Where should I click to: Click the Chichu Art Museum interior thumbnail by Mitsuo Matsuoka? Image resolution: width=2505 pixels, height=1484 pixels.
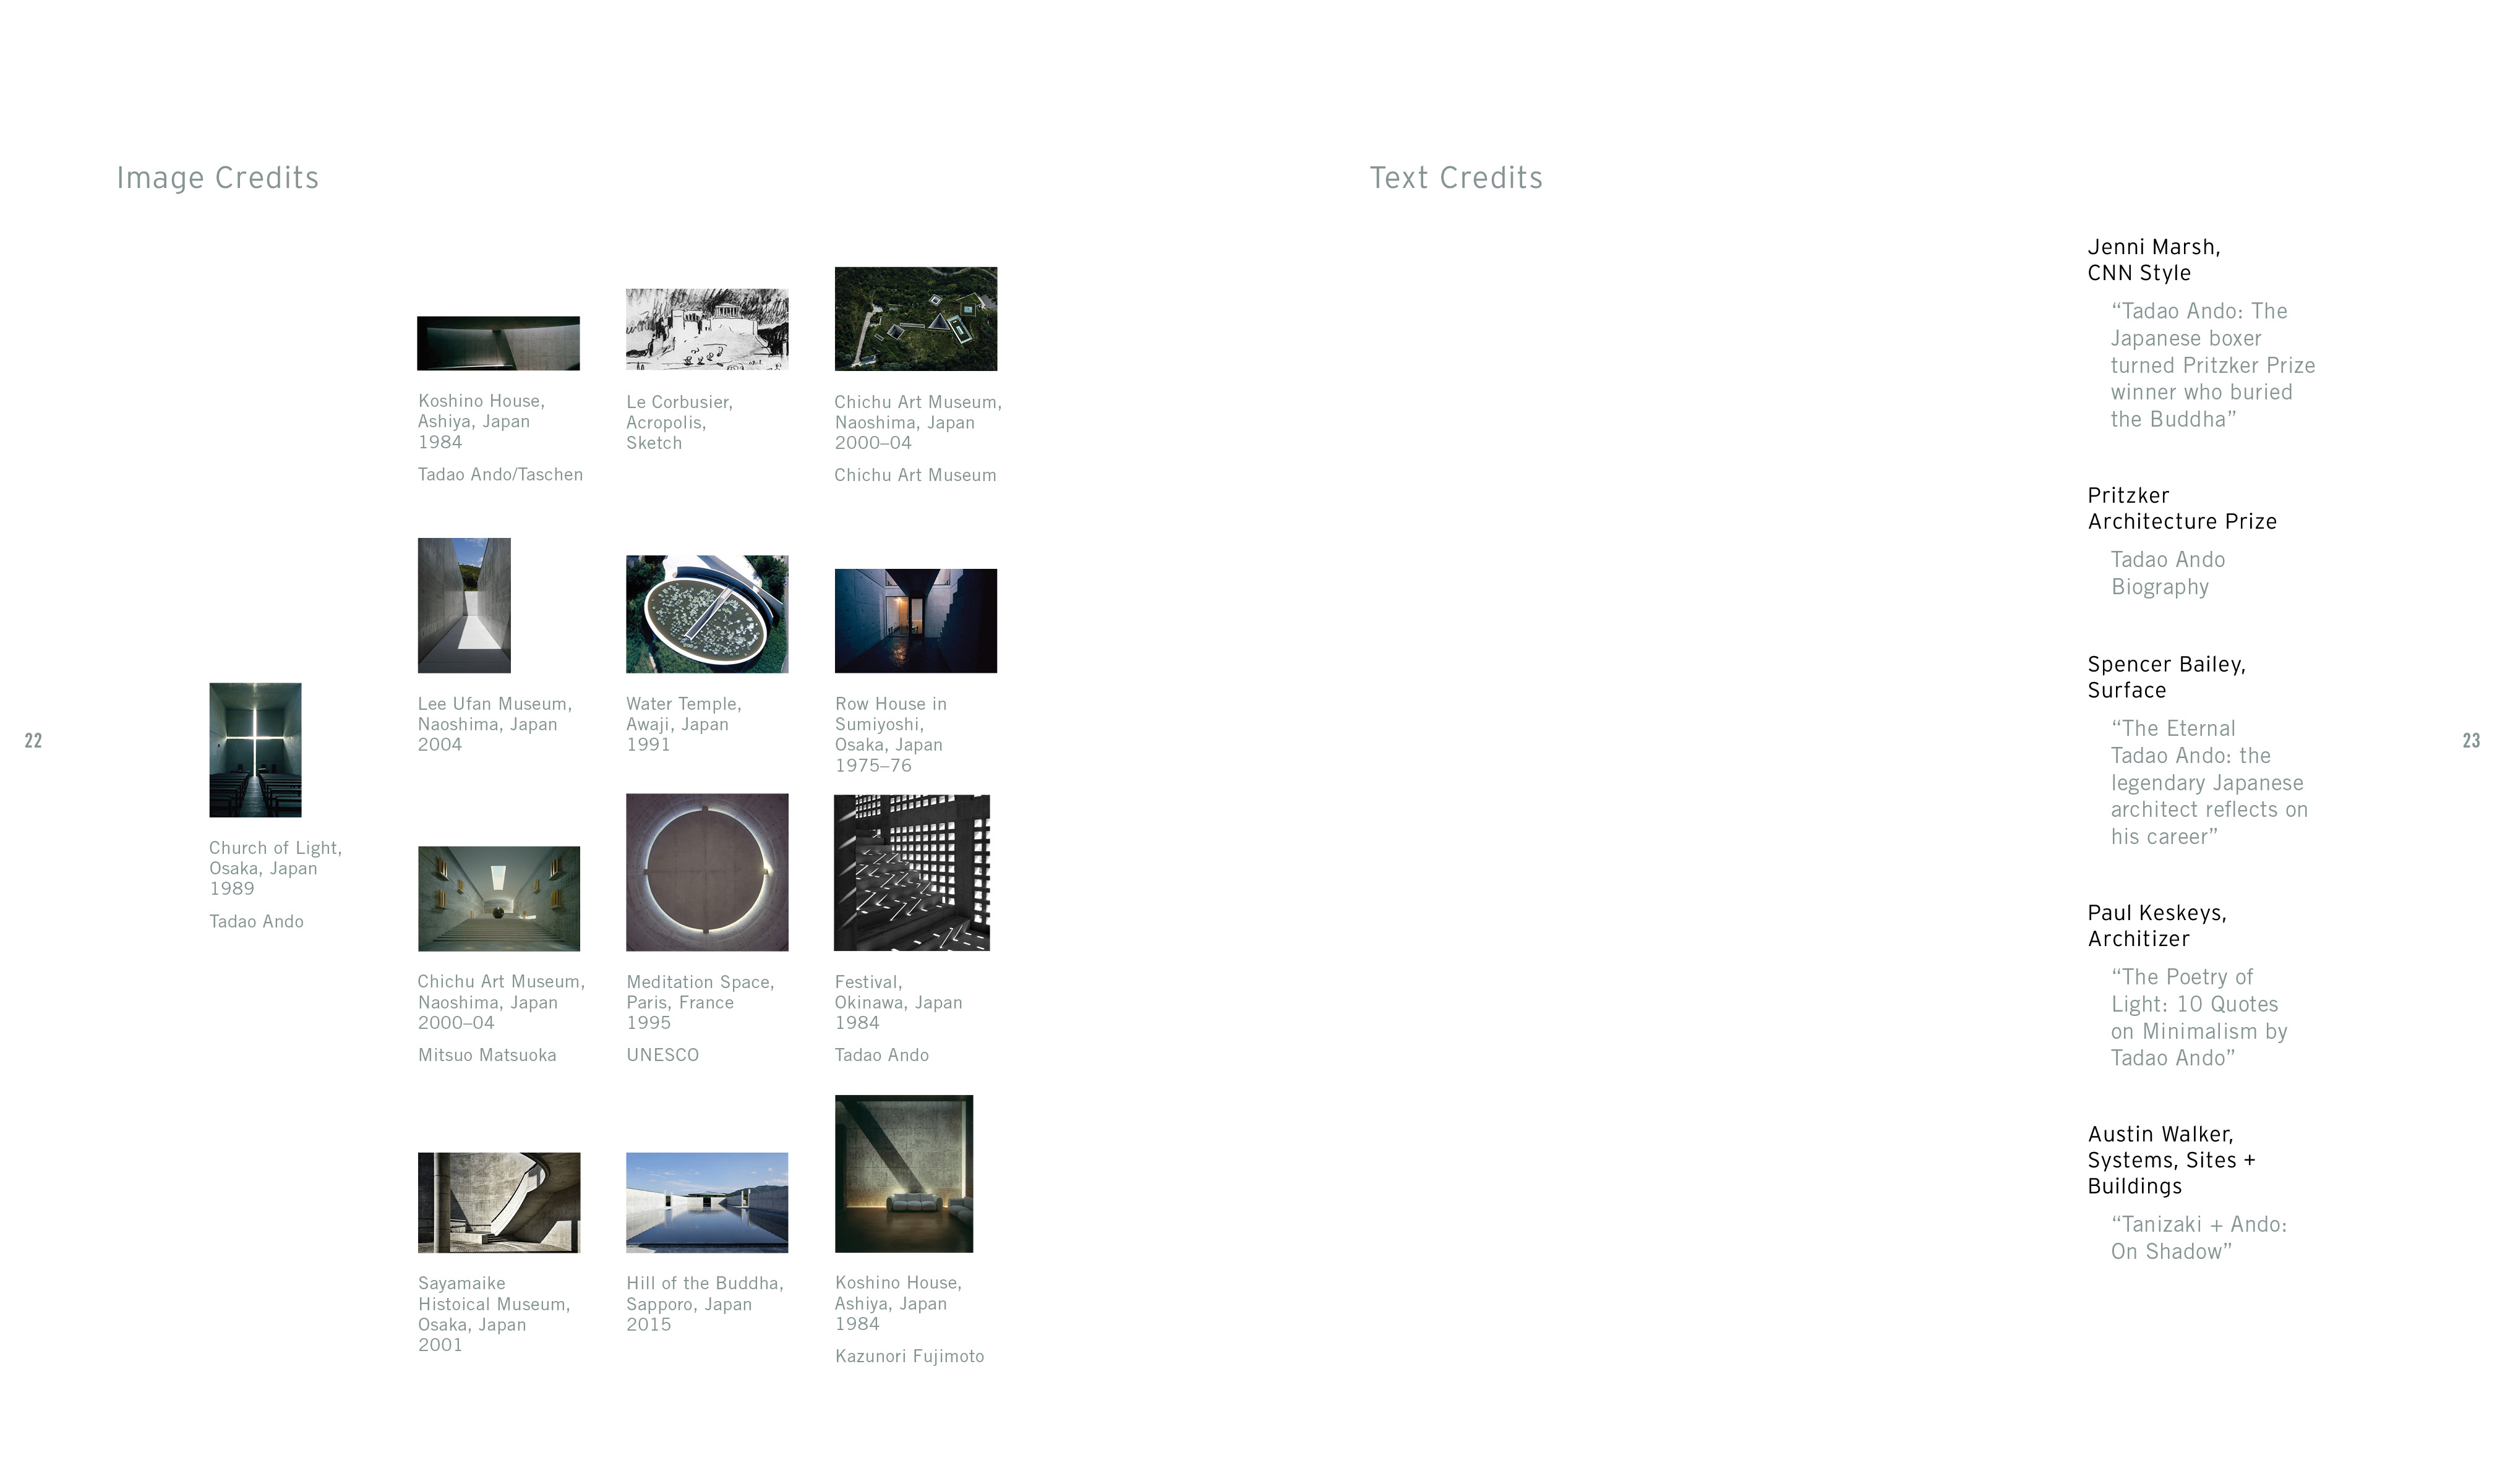(499, 898)
